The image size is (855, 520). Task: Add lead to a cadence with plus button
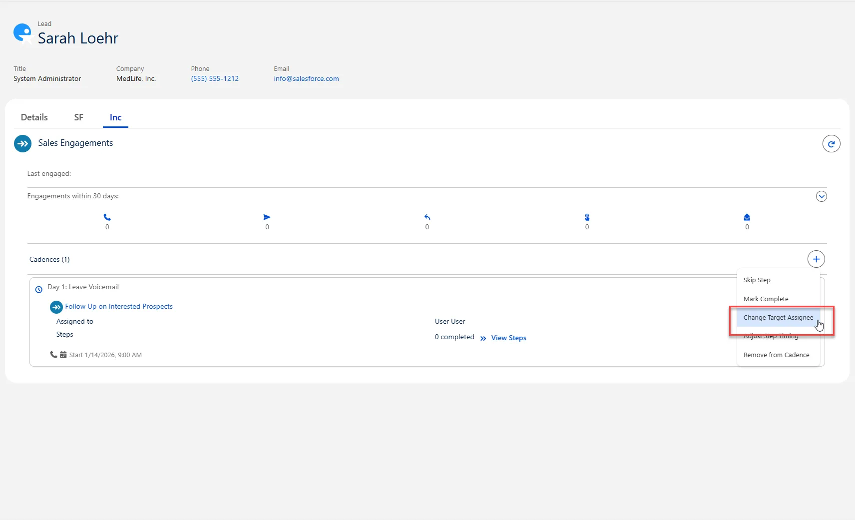[816, 259]
